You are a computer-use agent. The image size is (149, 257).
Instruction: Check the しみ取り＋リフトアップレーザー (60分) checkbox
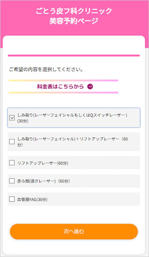click(x=12, y=142)
